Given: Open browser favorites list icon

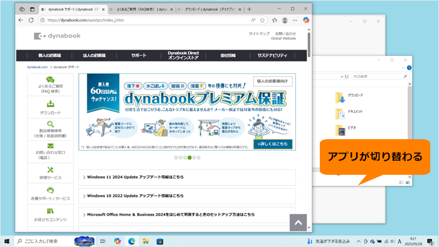Looking at the screenshot, I should [275, 20].
